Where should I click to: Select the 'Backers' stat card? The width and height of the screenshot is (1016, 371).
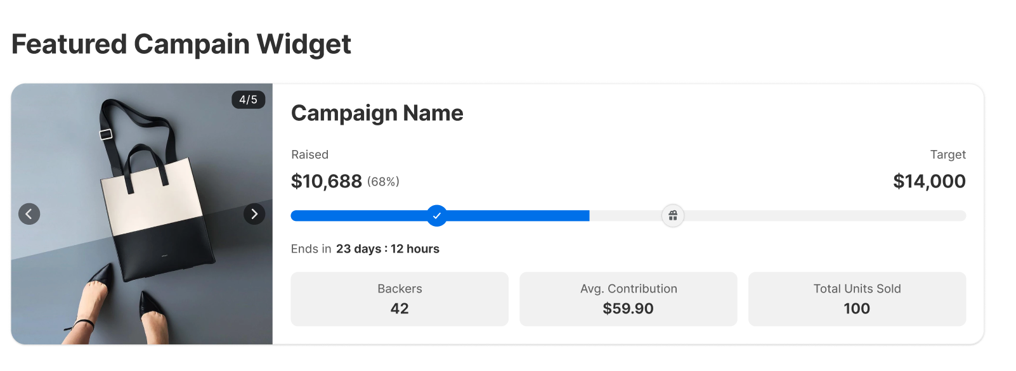[400, 298]
